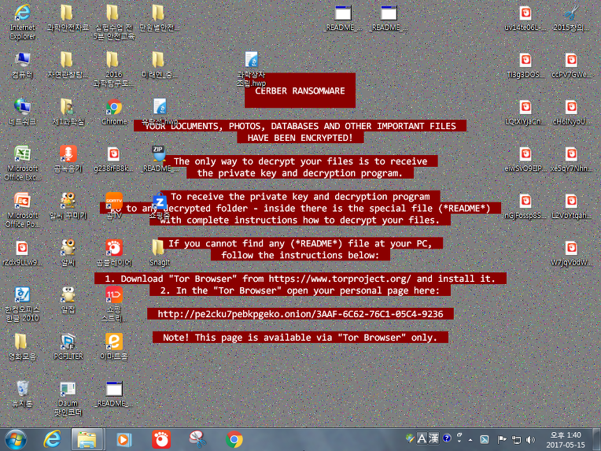Screen dimensions: 601x451
Task: Open the 2016 과학탐구토 folder
Action: 114,69
